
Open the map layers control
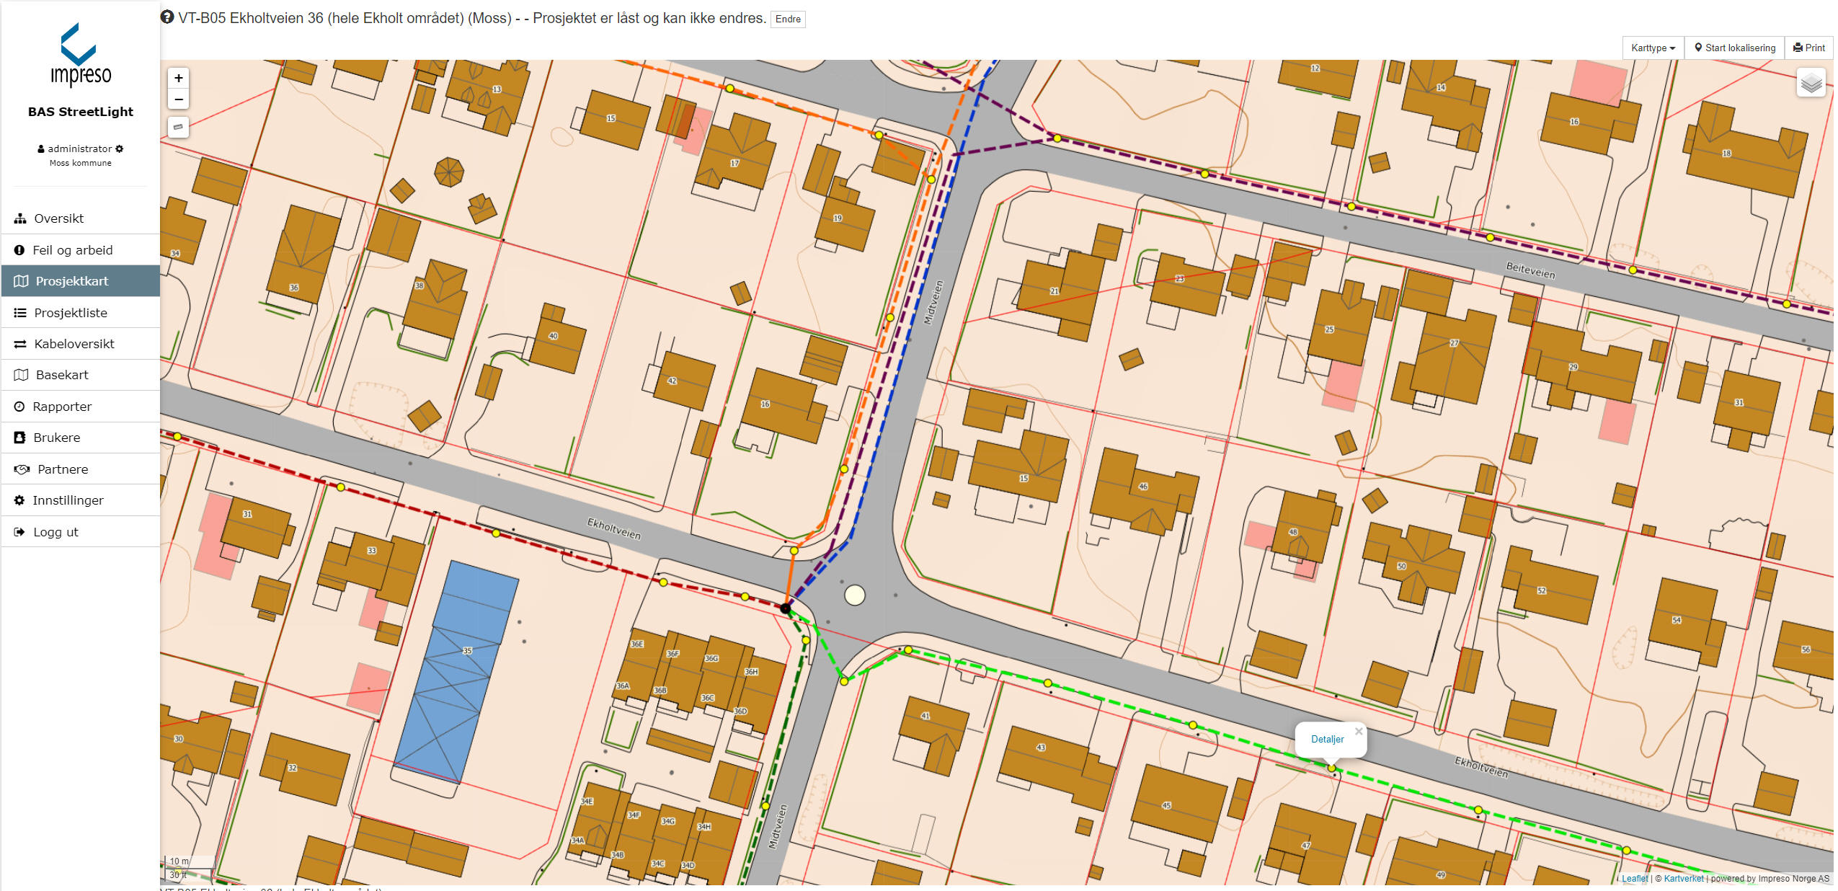[x=1811, y=84]
